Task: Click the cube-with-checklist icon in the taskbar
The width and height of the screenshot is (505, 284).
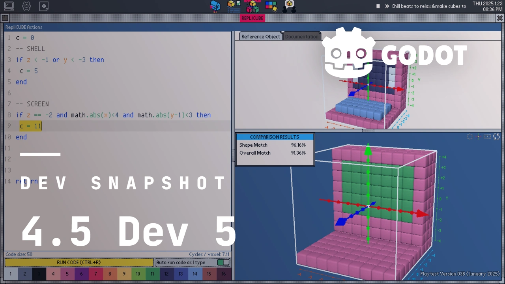Action: click(x=234, y=6)
